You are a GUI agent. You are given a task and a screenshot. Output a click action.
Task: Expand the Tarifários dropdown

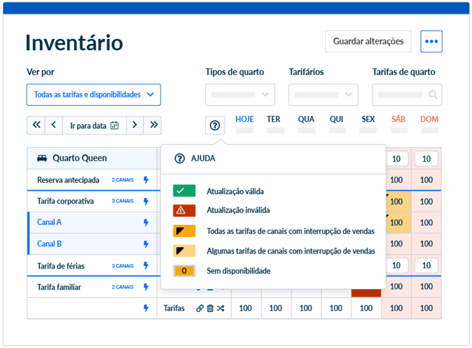(x=323, y=95)
